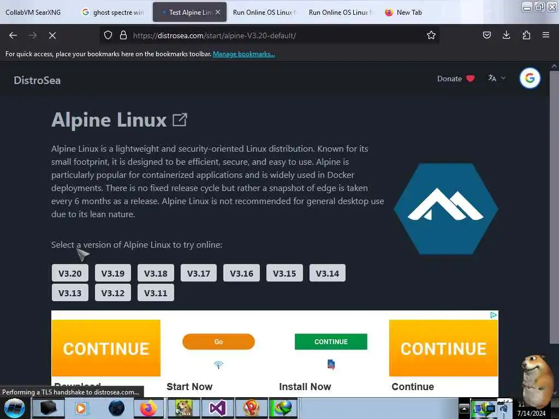The image size is (559, 419).
Task: Open the Internet Download Manager taskbar icon
Action: 283,408
